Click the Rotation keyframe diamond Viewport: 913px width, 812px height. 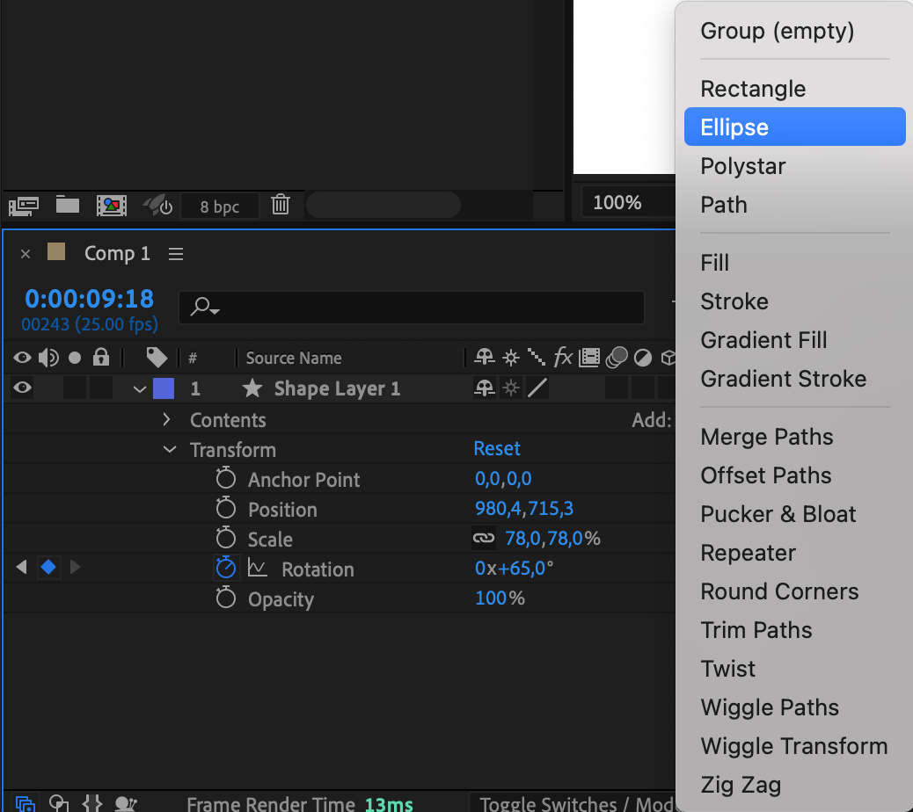pos(48,568)
